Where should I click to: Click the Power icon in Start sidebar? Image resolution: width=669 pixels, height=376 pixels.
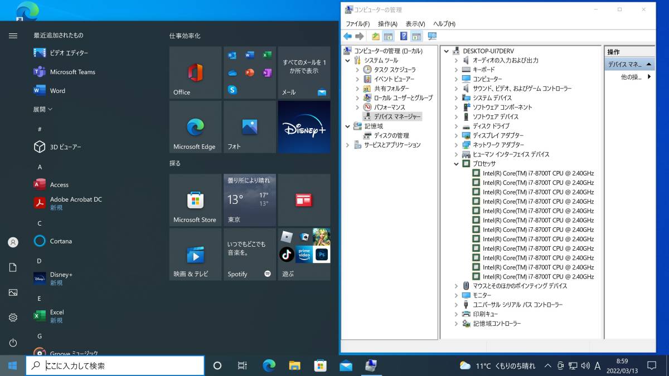(x=13, y=343)
